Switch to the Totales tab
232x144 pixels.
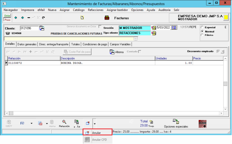(x=75, y=44)
